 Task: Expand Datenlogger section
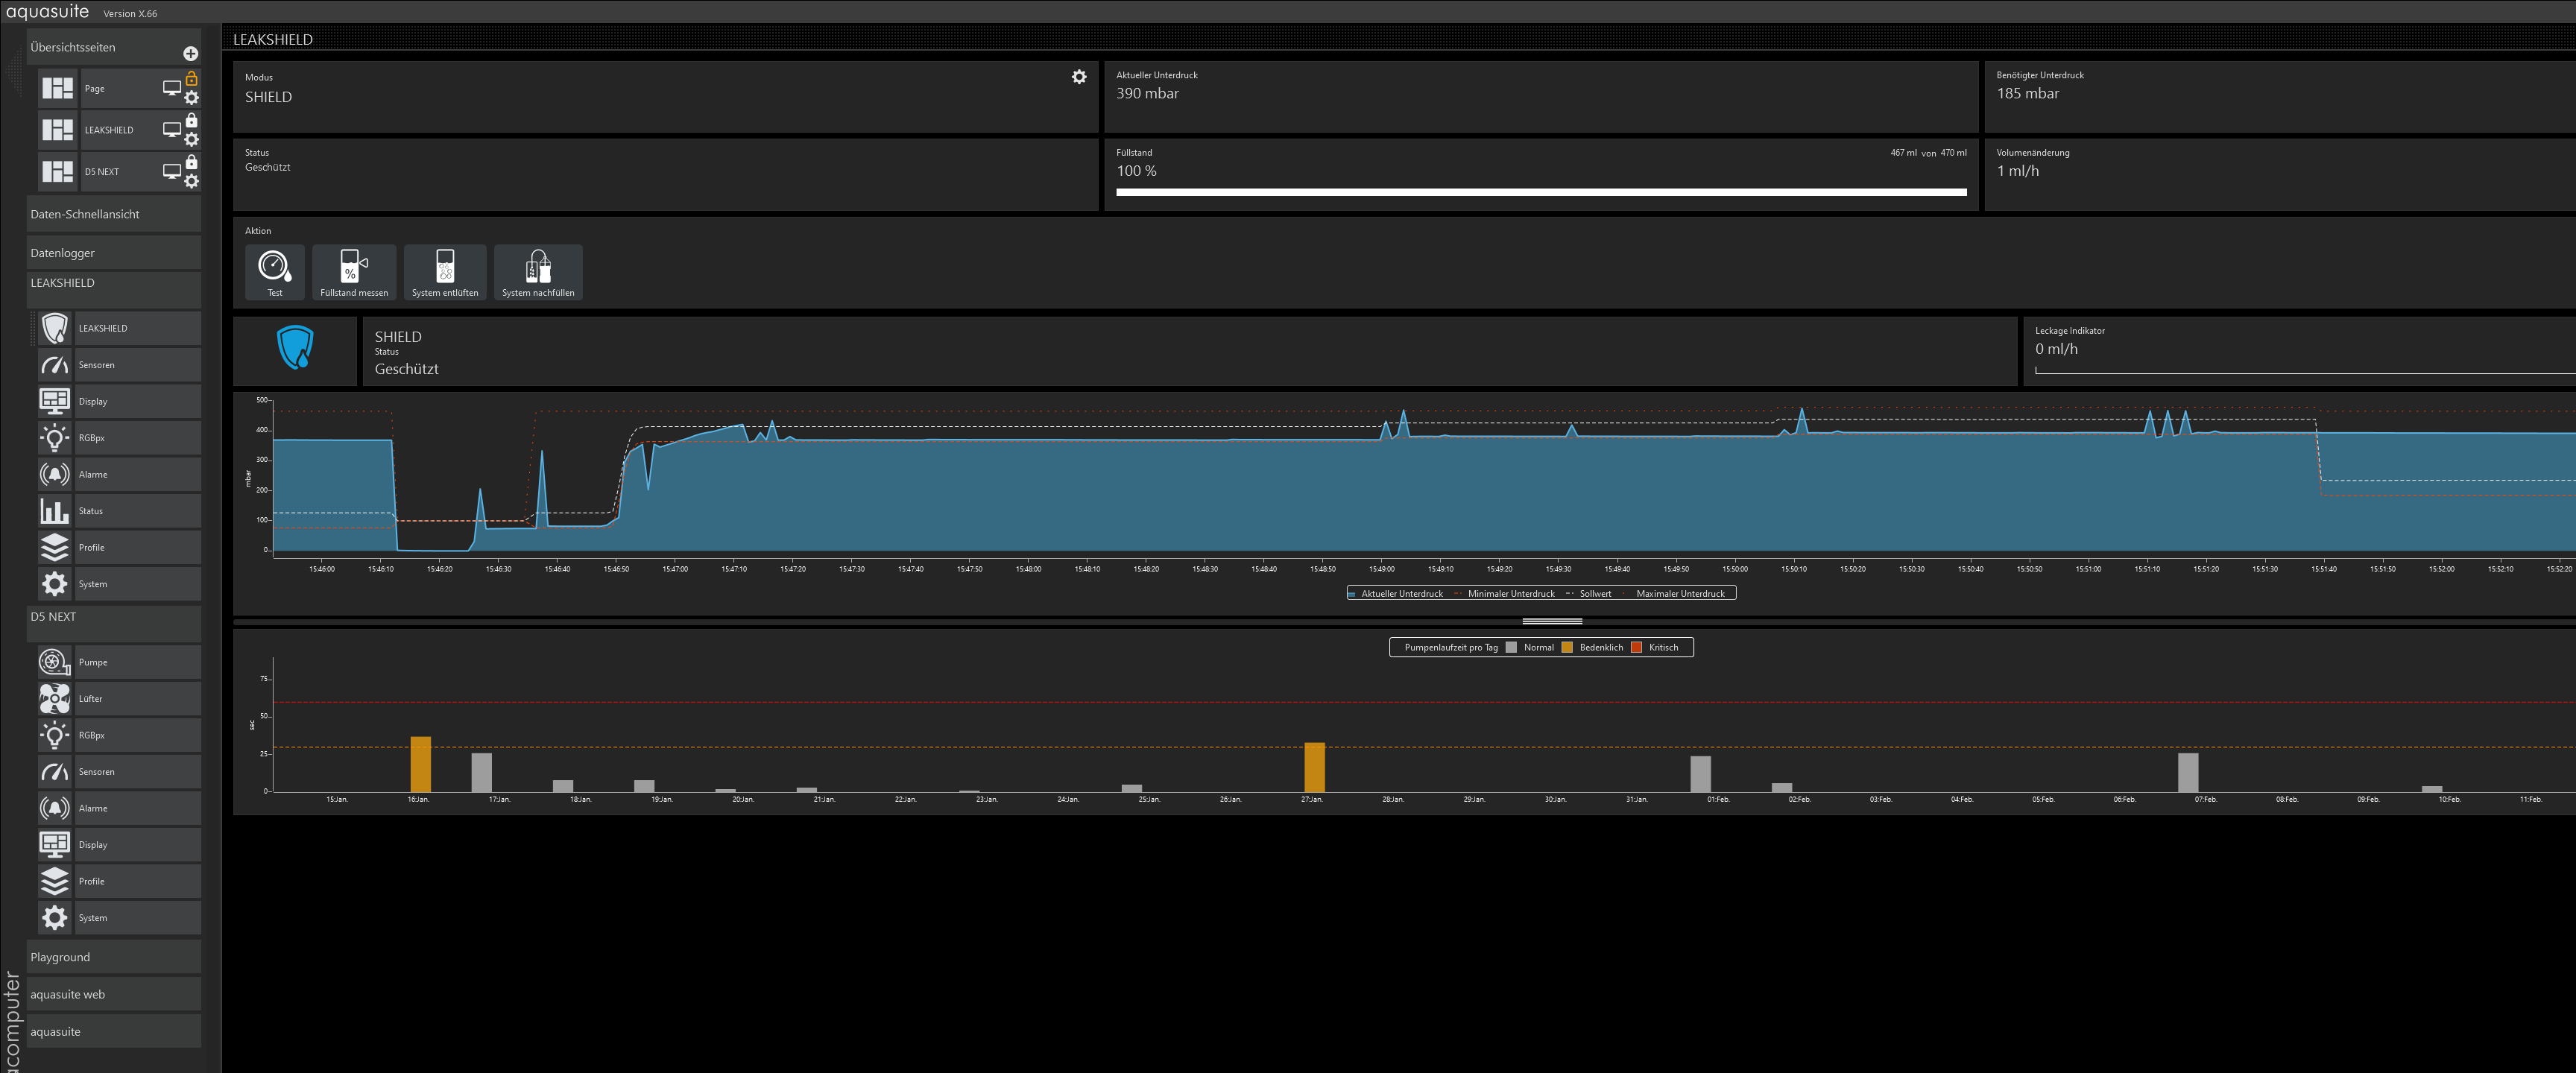coord(112,253)
